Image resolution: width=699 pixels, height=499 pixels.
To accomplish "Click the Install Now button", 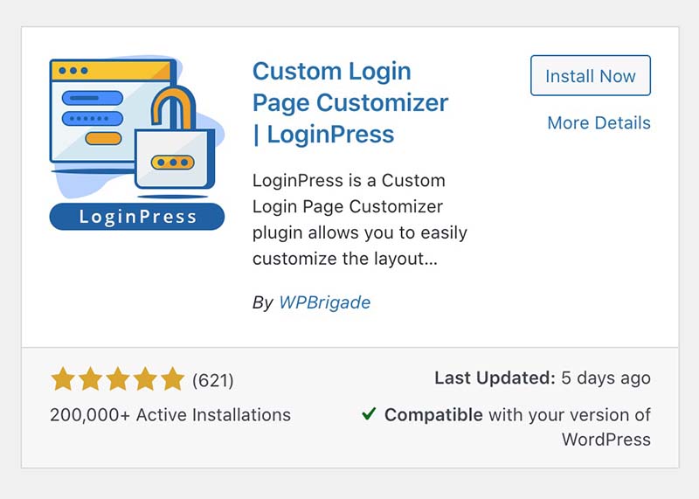I will pos(591,75).
